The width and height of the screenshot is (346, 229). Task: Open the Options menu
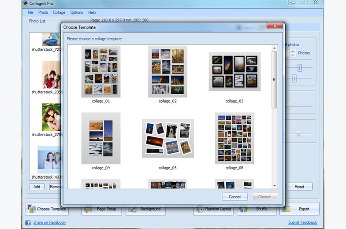[x=77, y=12]
